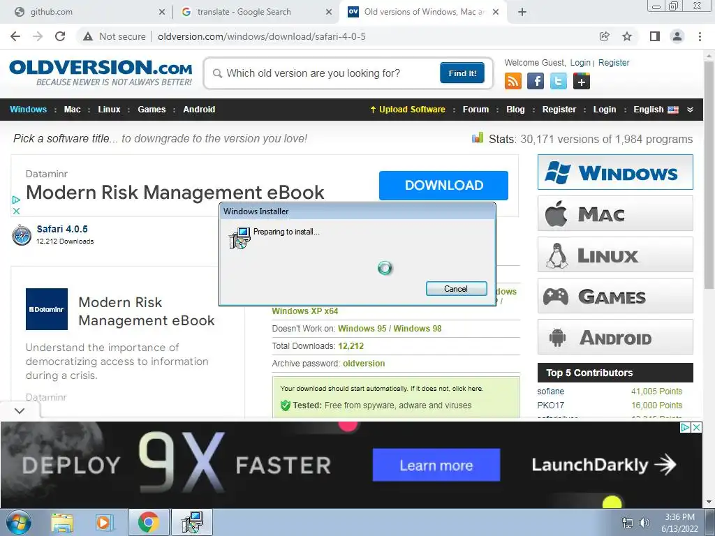Open the Facebook social icon

536,81
